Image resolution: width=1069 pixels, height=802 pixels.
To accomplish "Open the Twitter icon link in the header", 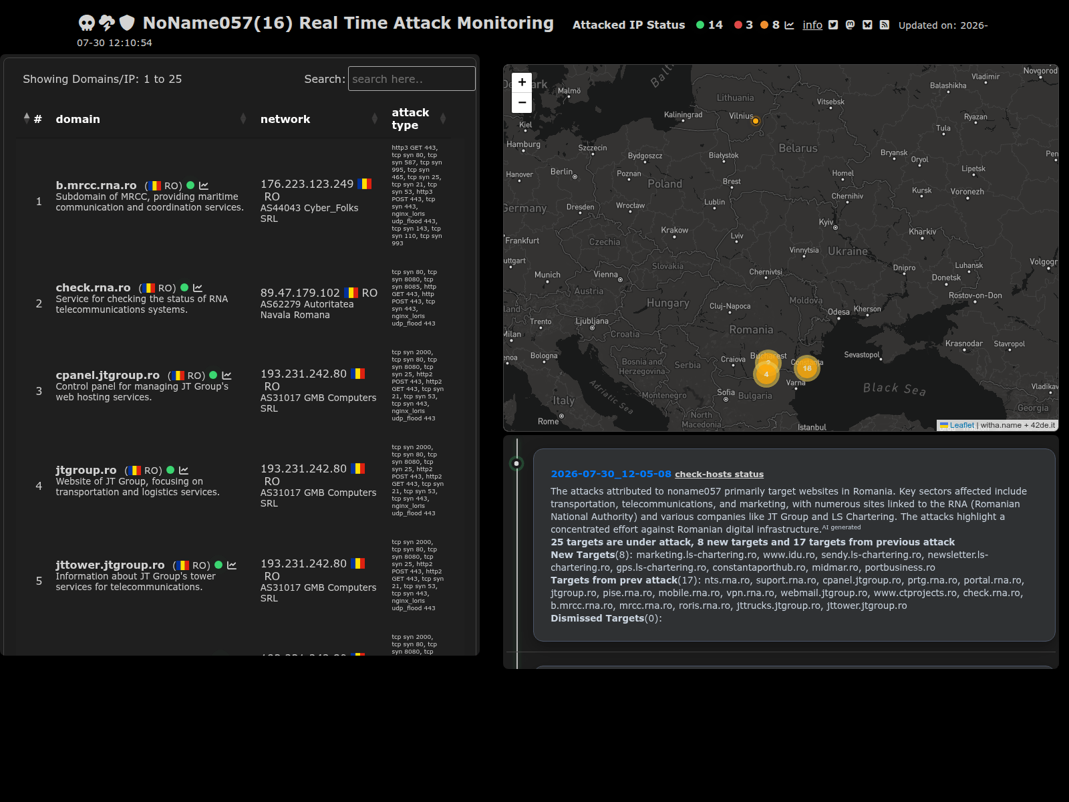I will tap(833, 25).
